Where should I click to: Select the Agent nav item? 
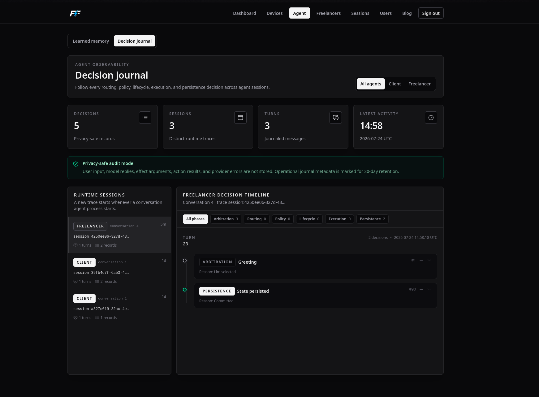coord(300,13)
